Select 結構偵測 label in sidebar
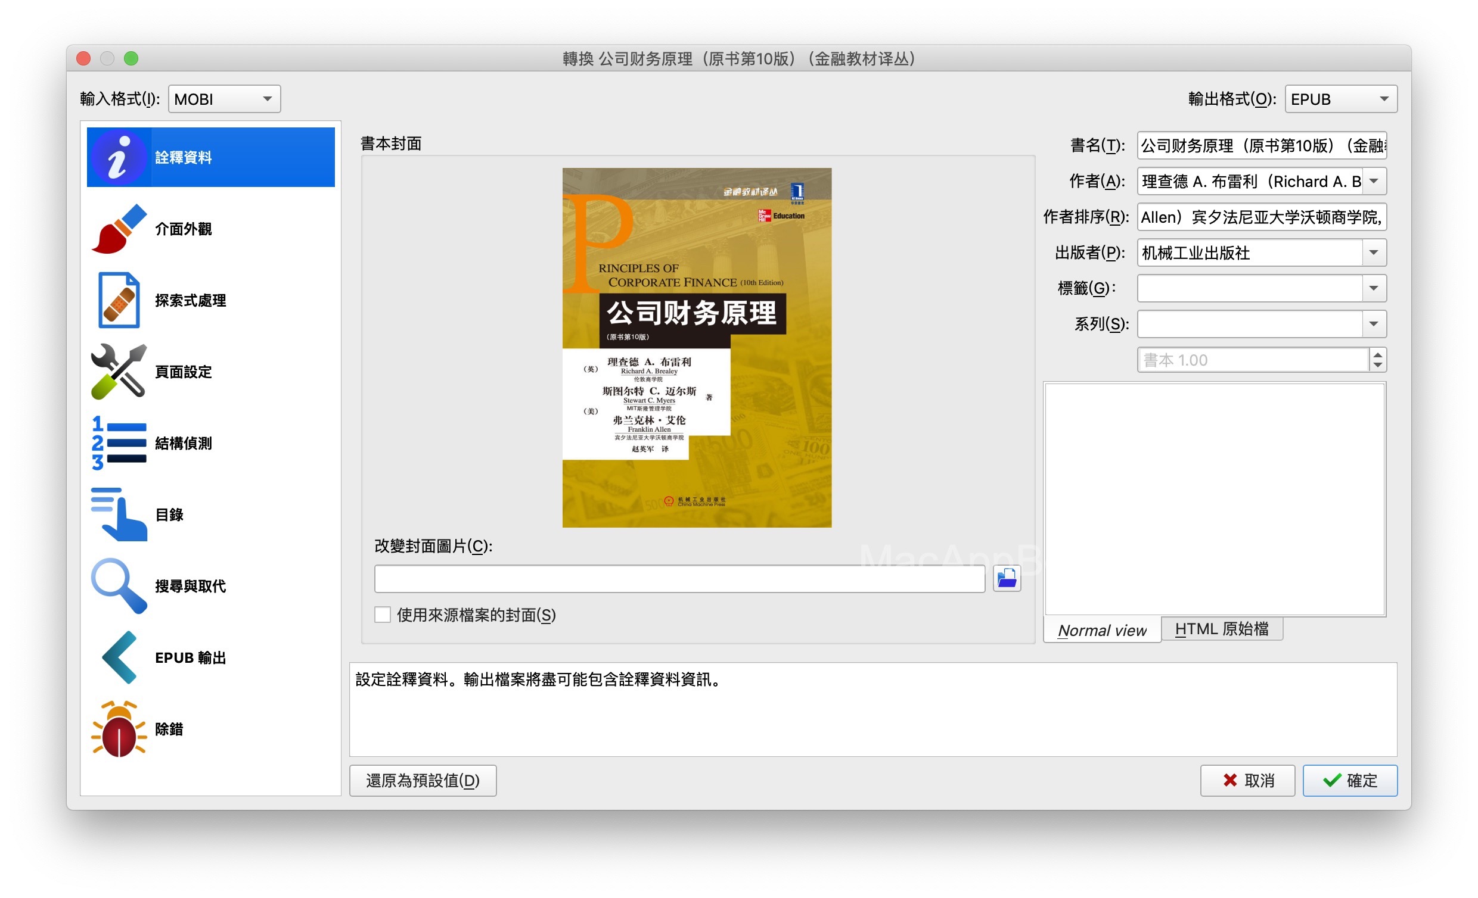 (x=183, y=443)
